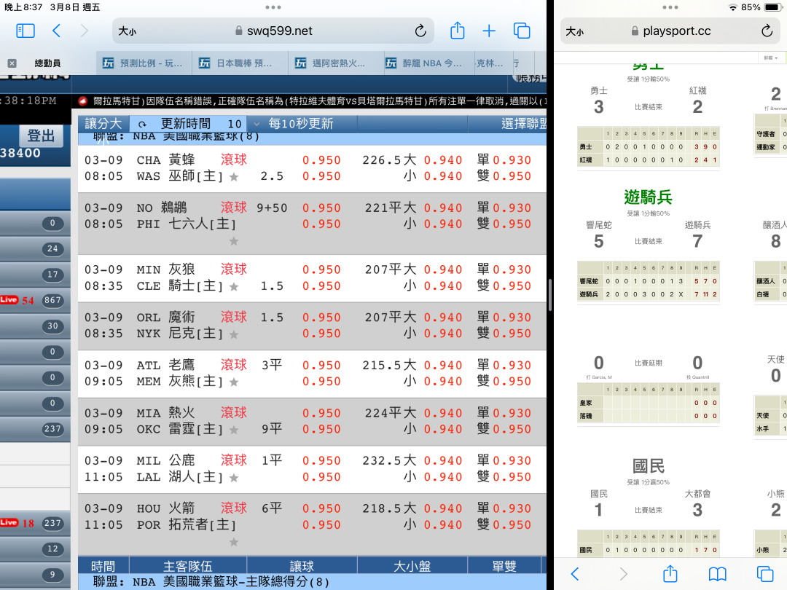Click sidebar count badge 12

coord(52,549)
